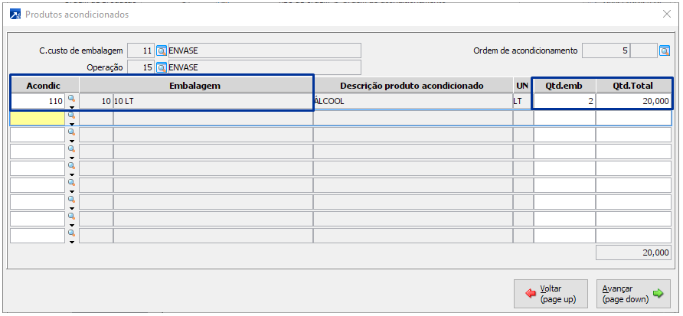
Task: Click magnifier icon in Acondic 110 row
Action: pyautogui.click(x=71, y=99)
